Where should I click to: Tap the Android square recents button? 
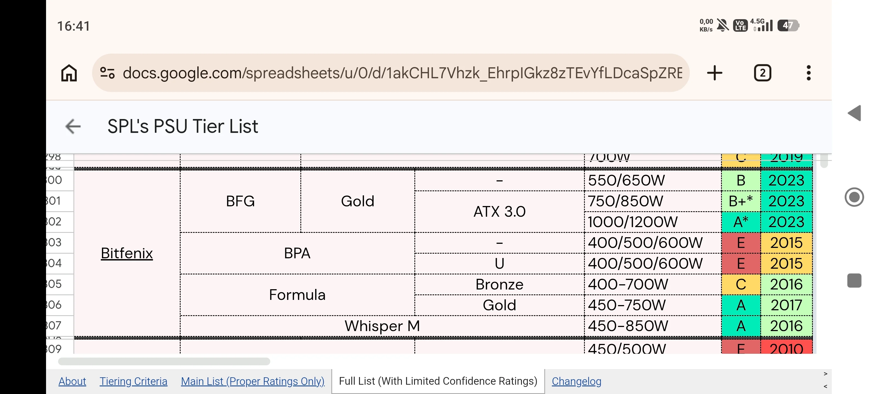854,280
